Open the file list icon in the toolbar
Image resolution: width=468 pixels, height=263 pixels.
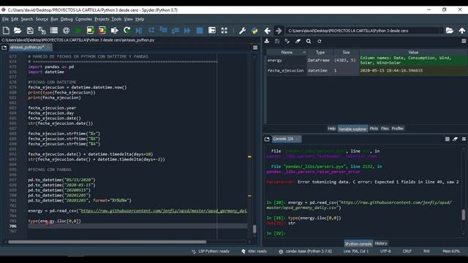point(54,31)
